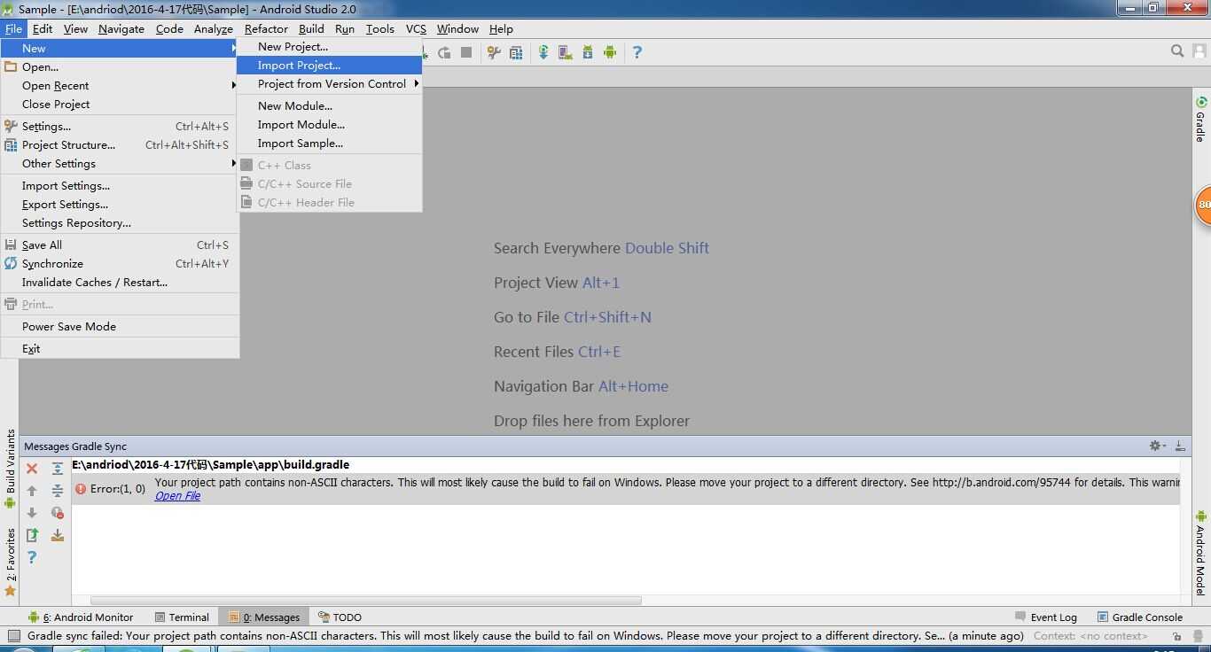
Task: Click the Messages panel horizontal scrollbar
Action: coord(365,601)
